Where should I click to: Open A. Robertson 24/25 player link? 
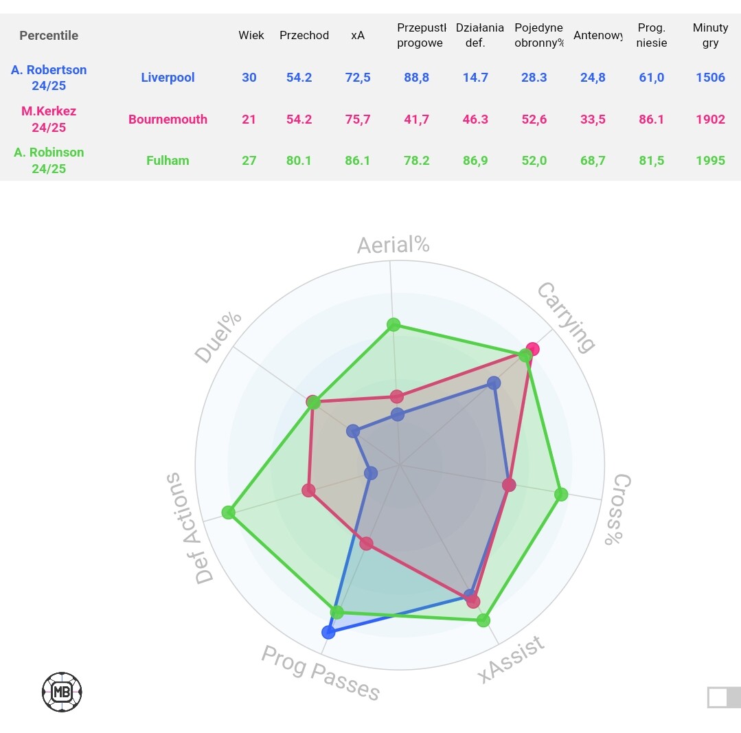[49, 78]
